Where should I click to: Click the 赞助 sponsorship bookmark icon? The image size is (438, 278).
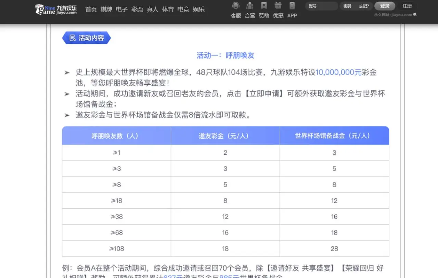click(264, 6)
